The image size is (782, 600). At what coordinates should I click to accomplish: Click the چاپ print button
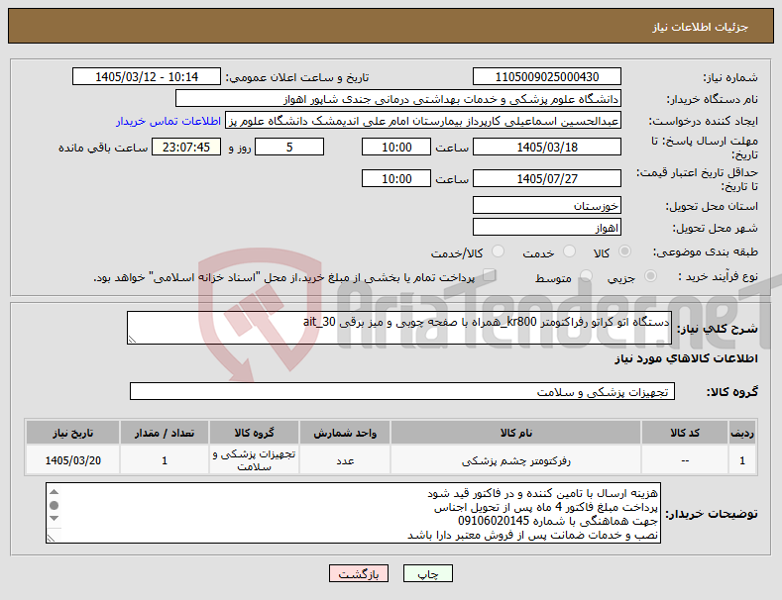(428, 574)
